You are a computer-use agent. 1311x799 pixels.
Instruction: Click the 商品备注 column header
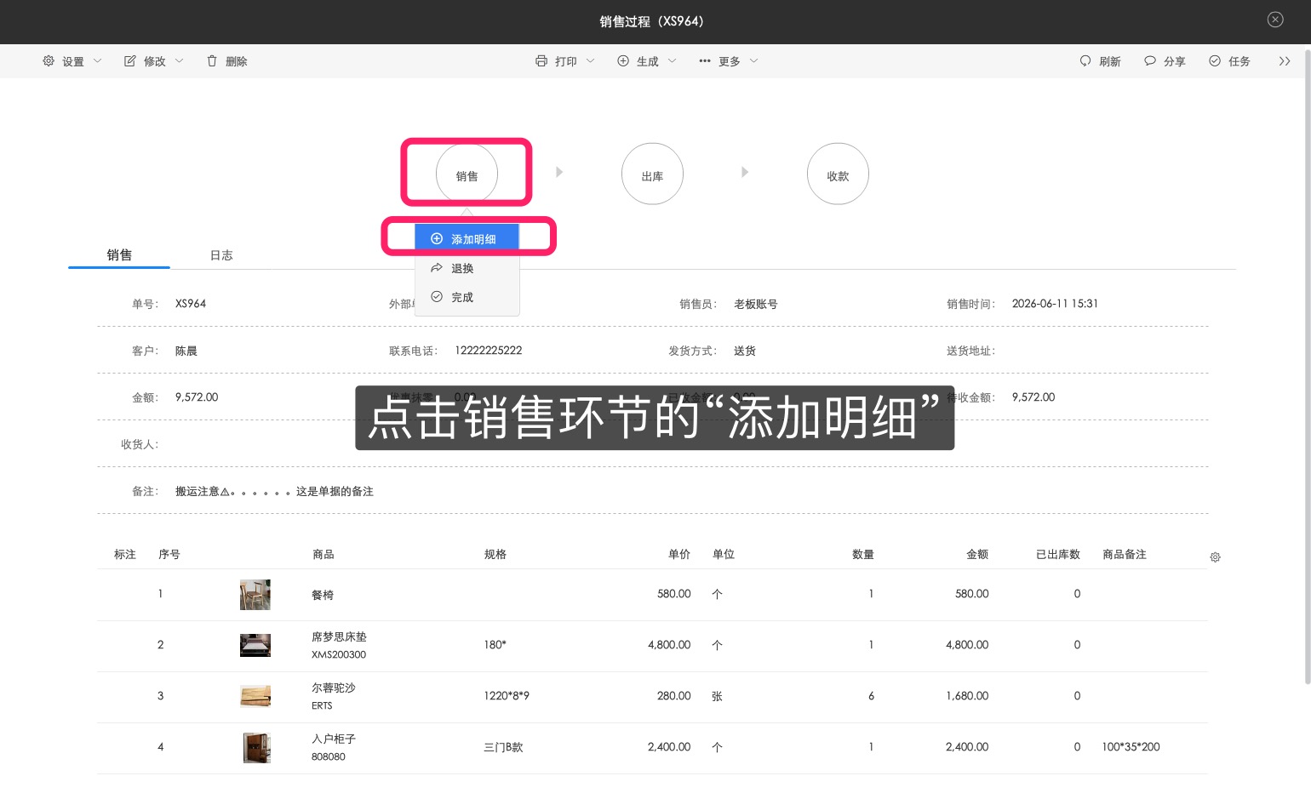pyautogui.click(x=1125, y=555)
